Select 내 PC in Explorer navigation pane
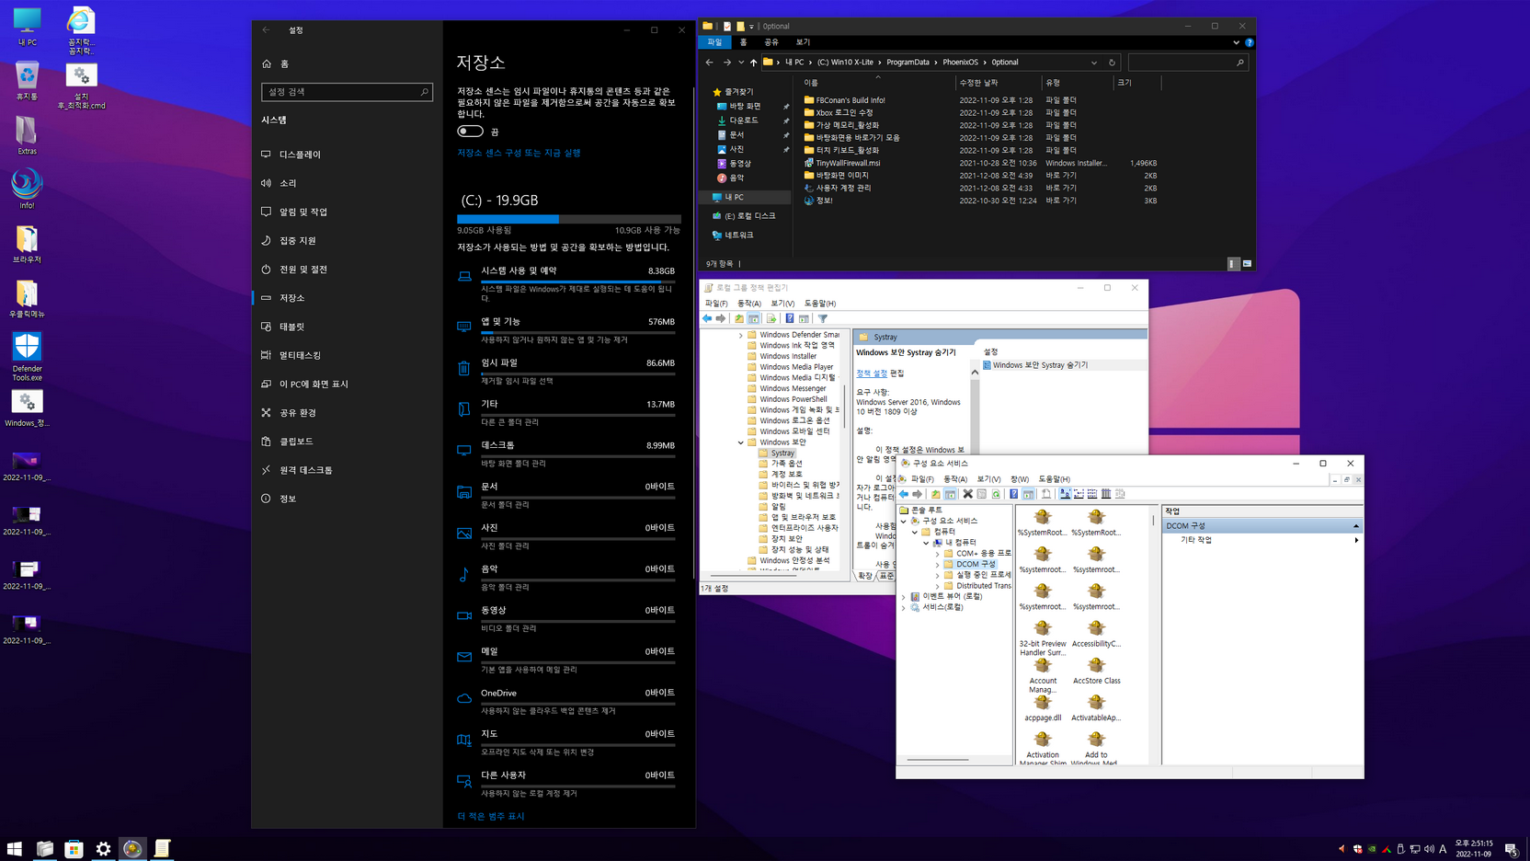This screenshot has height=861, width=1530. click(745, 197)
